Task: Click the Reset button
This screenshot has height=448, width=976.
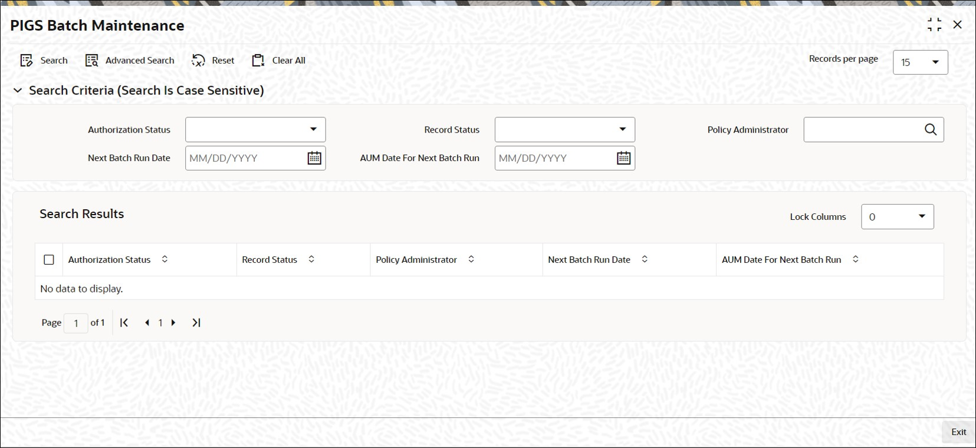Action: 213,60
